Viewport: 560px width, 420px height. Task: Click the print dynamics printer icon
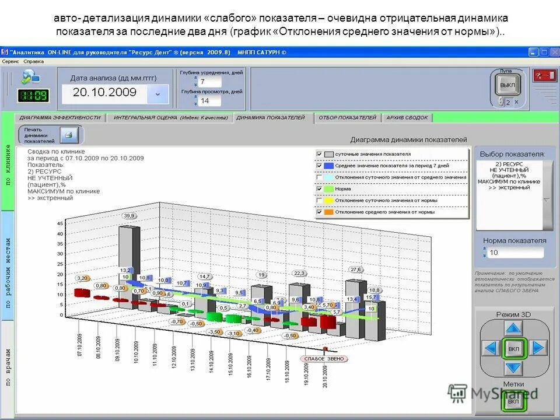tap(69, 135)
